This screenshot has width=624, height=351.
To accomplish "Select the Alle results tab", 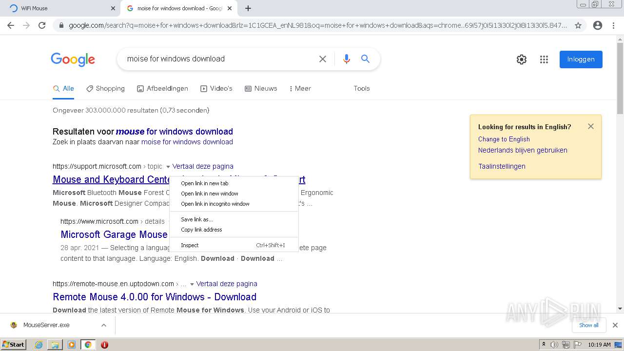I will coord(63,89).
